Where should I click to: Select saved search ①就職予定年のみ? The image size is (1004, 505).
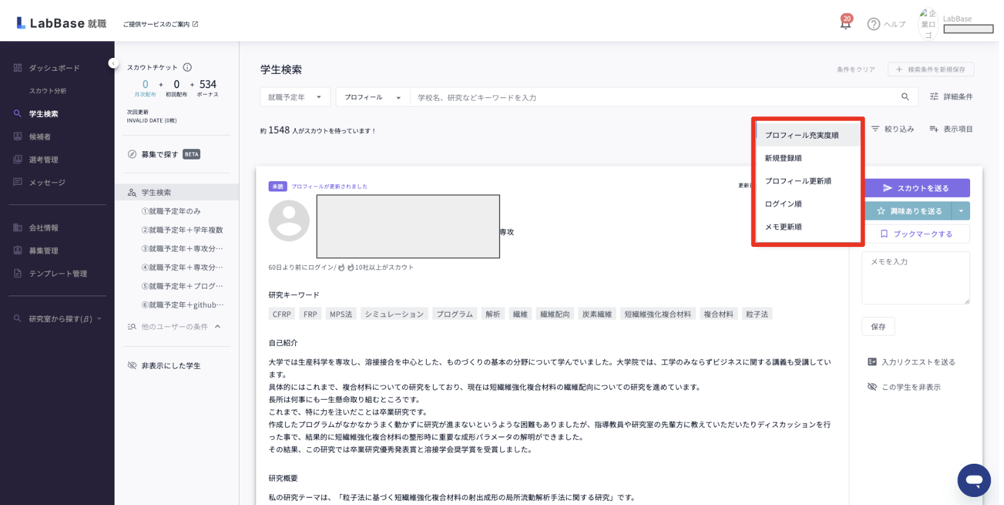point(171,211)
